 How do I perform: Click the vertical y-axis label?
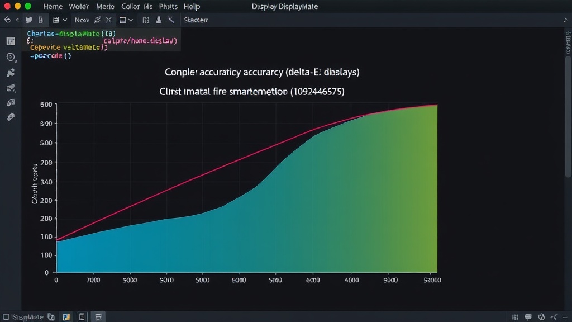(x=35, y=183)
